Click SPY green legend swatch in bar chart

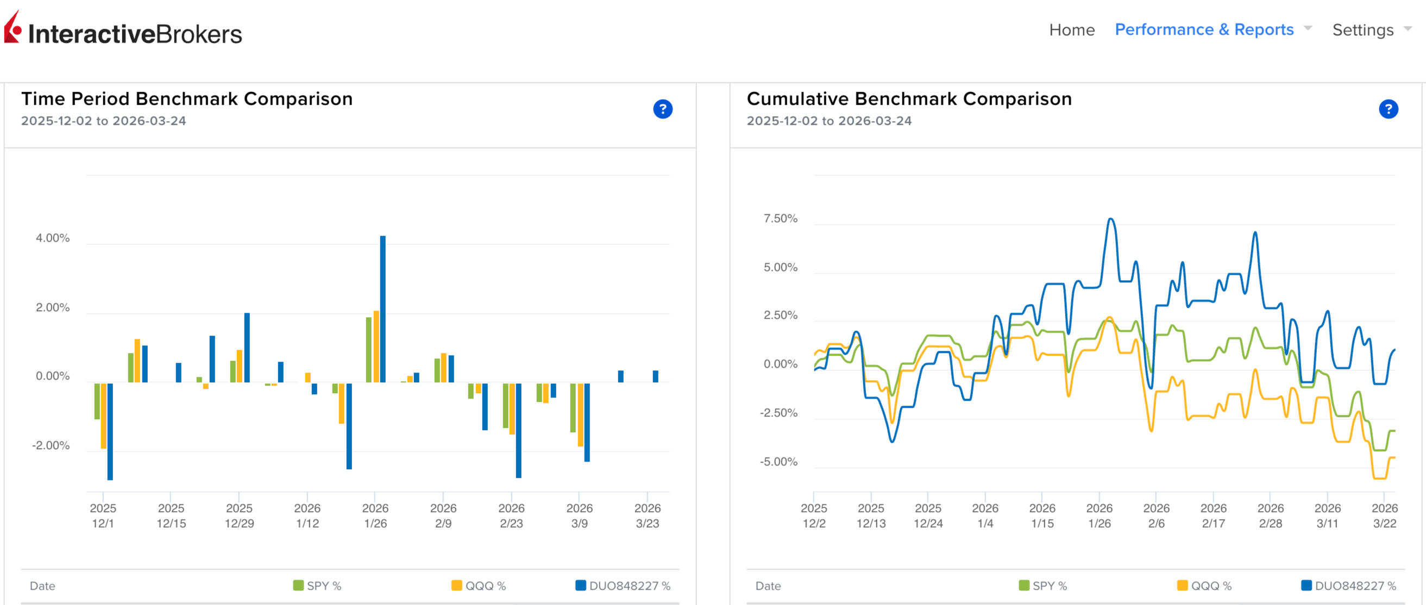[x=298, y=585]
